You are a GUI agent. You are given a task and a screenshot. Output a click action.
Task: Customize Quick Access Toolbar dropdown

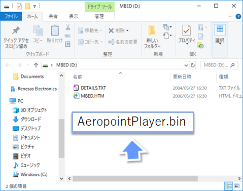(34, 7)
